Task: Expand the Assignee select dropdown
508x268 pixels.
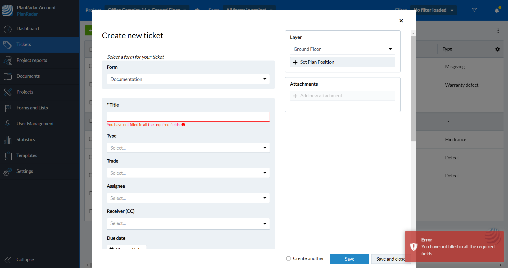Action: [x=188, y=198]
